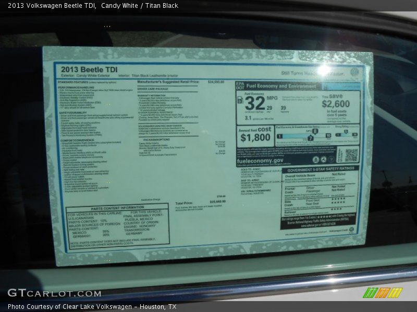Click the circular icons next to fueleconomy.gov
The image size is (417, 312).
tap(323, 160)
